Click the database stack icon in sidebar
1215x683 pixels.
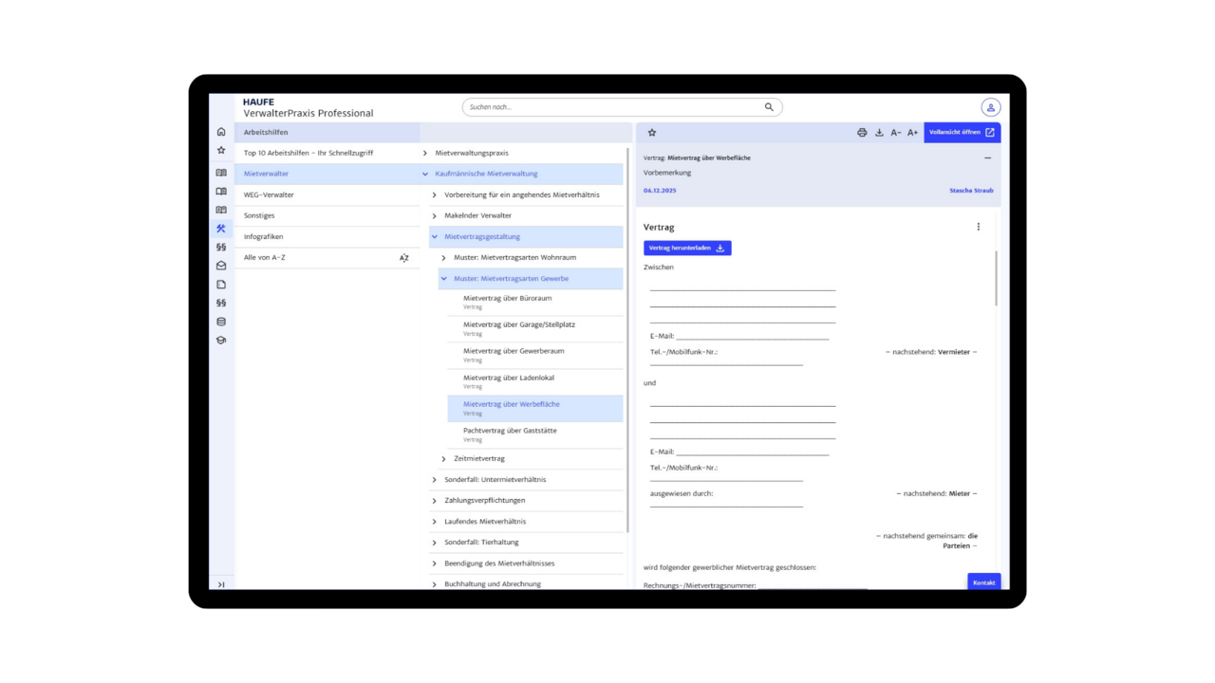pos(221,322)
